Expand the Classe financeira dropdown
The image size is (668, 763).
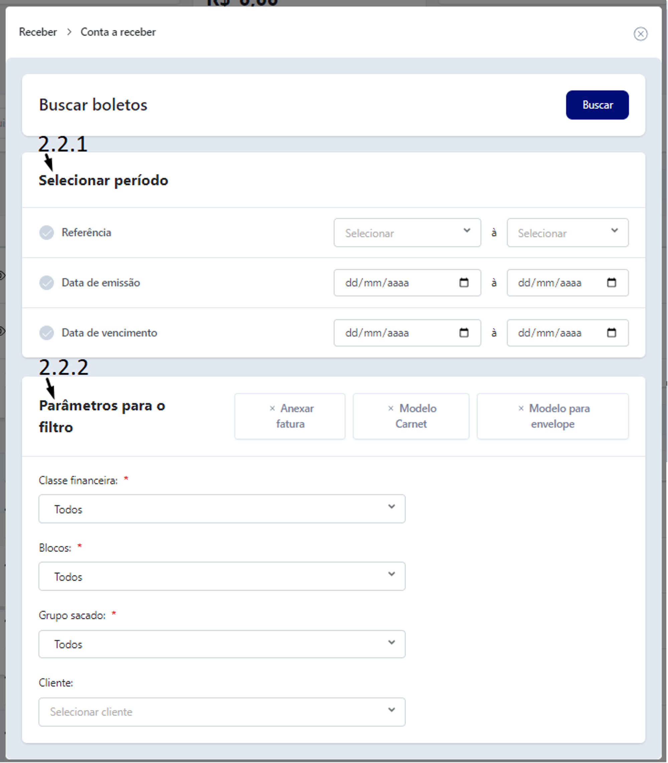222,509
